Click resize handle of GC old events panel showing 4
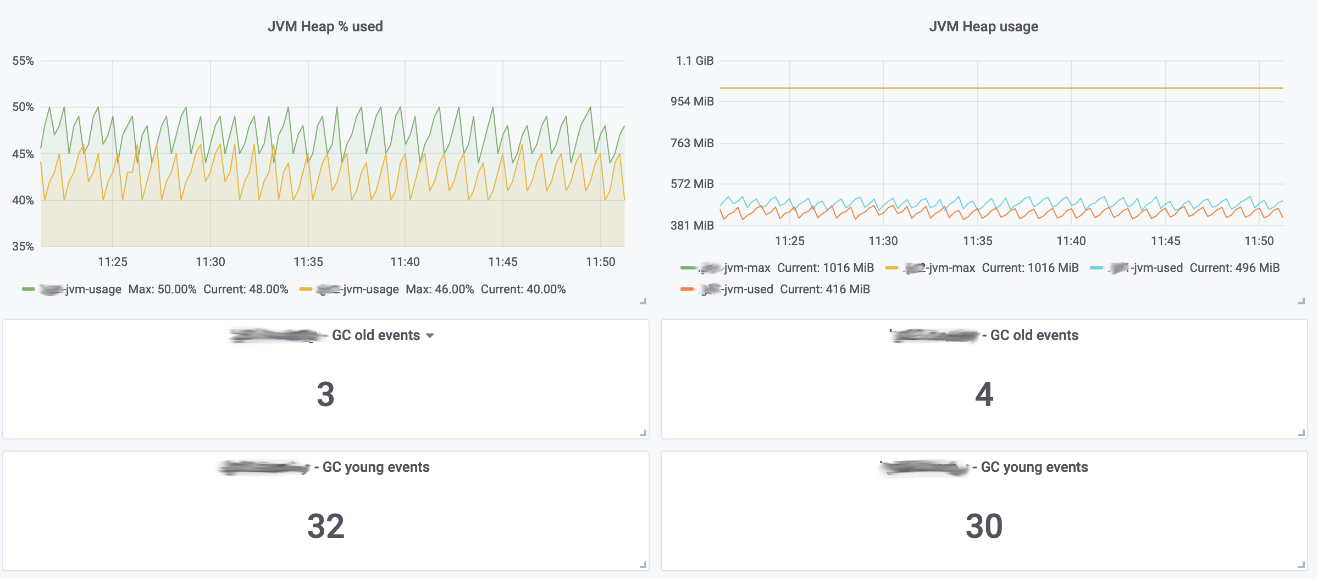The image size is (1318, 579). coord(1302,433)
